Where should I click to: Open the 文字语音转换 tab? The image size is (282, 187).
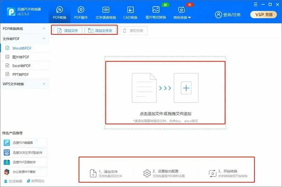click(x=106, y=13)
